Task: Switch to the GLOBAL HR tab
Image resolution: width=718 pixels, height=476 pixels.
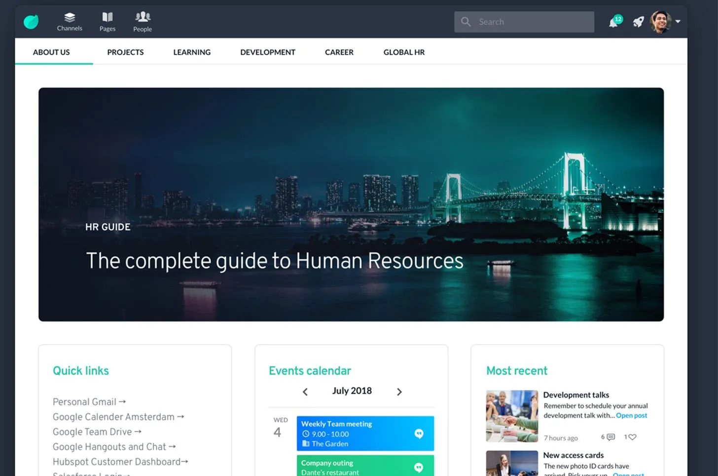Action: click(x=404, y=52)
